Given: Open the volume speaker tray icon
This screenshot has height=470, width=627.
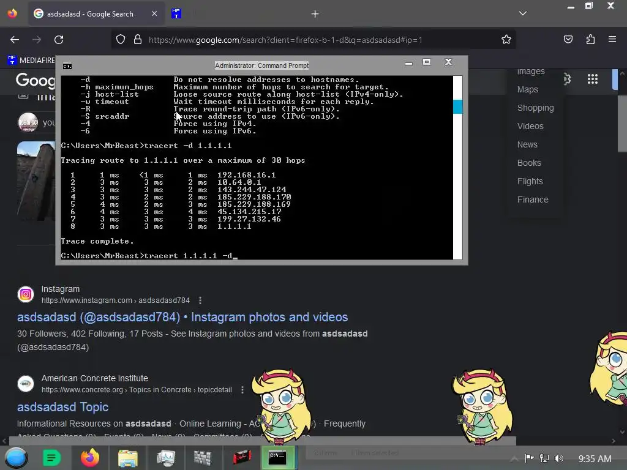Looking at the screenshot, I should click(559, 458).
